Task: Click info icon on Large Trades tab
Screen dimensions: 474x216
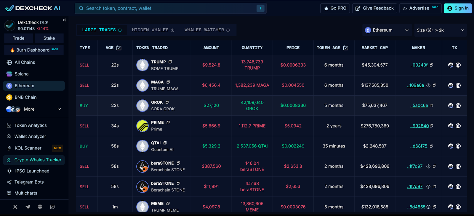Action: [x=120, y=30]
